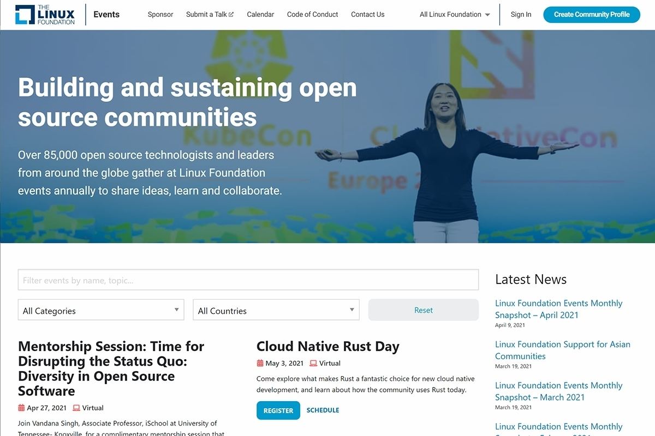Open Mentorship Session Diversity event title

(x=111, y=368)
